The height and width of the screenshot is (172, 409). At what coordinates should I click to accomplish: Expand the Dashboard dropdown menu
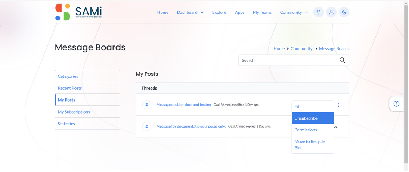click(190, 12)
